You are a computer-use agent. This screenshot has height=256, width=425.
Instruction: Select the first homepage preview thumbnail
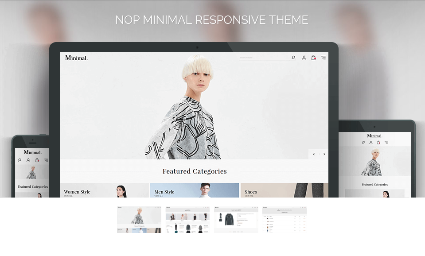pos(139,220)
